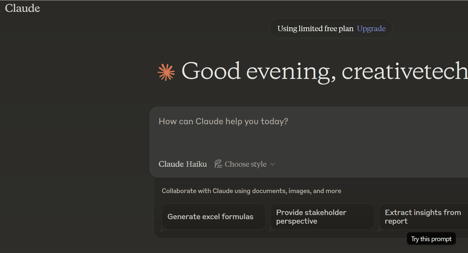Open the Choose style dropdown label
This screenshot has width=468, height=253.
[246, 164]
